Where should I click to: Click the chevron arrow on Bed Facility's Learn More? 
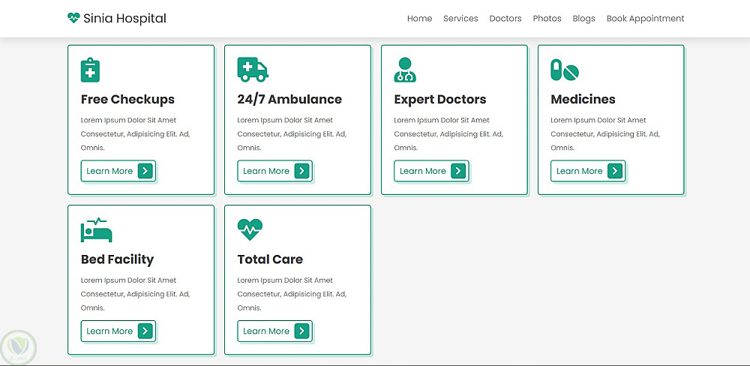tap(145, 331)
